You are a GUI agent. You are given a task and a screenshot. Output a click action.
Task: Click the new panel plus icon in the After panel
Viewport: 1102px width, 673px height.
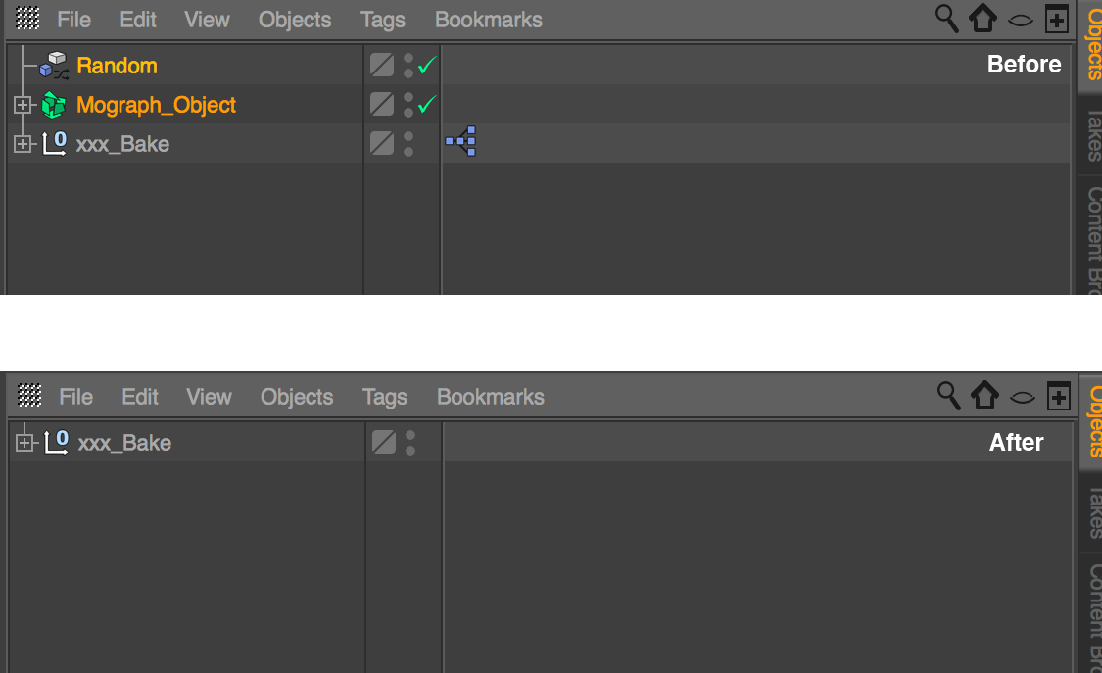point(1058,396)
